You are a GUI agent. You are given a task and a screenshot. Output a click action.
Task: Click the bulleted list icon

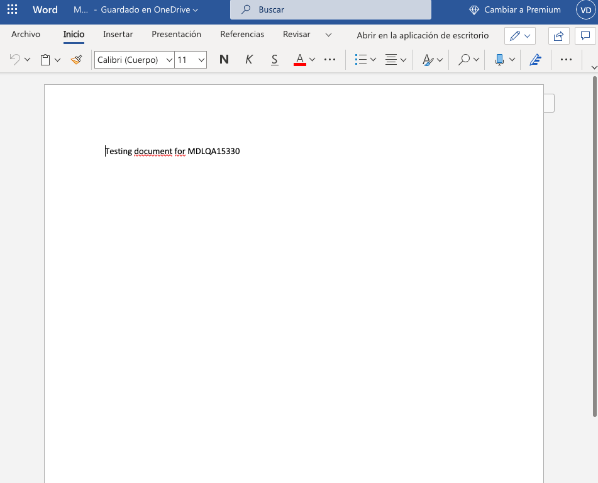[361, 60]
